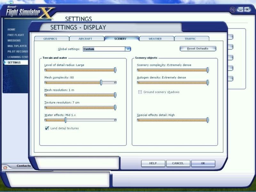Screen dimensions: 256x192
Task: Close the Flight Simulator X window
Action: tap(247, 10)
